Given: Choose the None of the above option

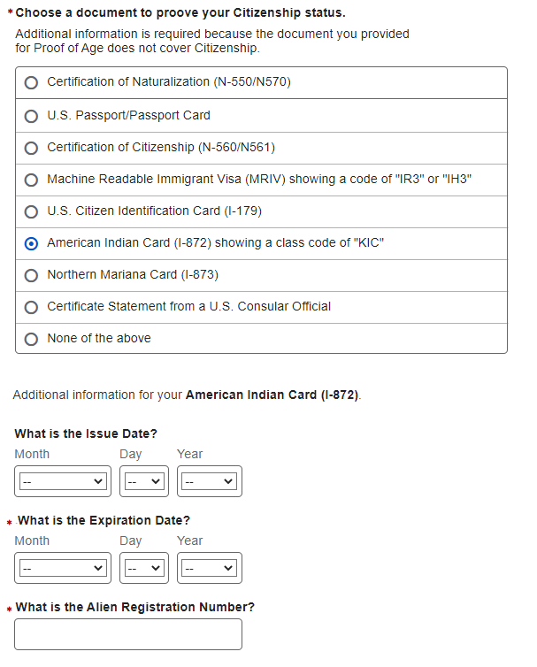Looking at the screenshot, I should click(31, 339).
